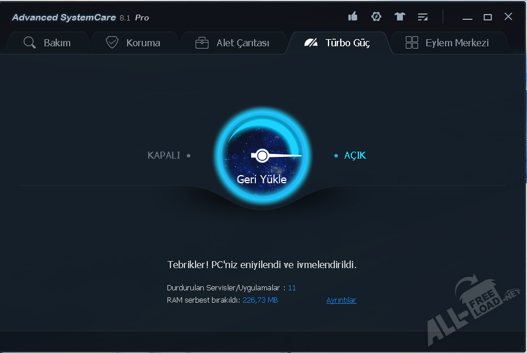This screenshot has width=527, height=353.
Task: Click the shield icon on Koruma tab
Action: click(112, 43)
